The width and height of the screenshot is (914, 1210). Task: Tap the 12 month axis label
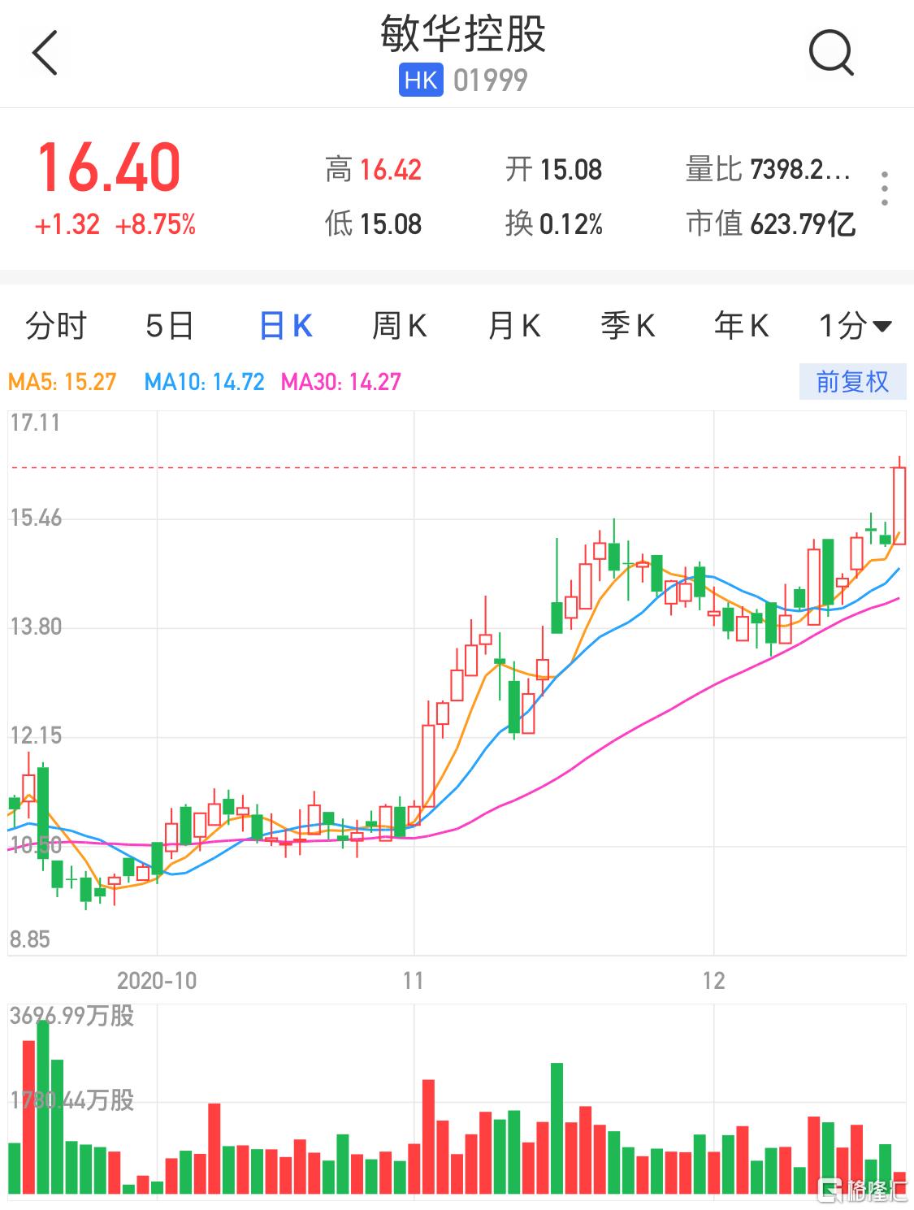point(713,981)
